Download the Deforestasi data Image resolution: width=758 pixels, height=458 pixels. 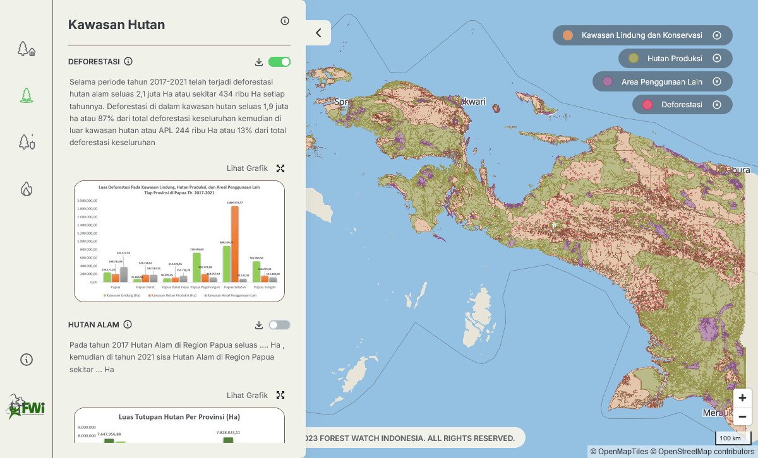(258, 61)
